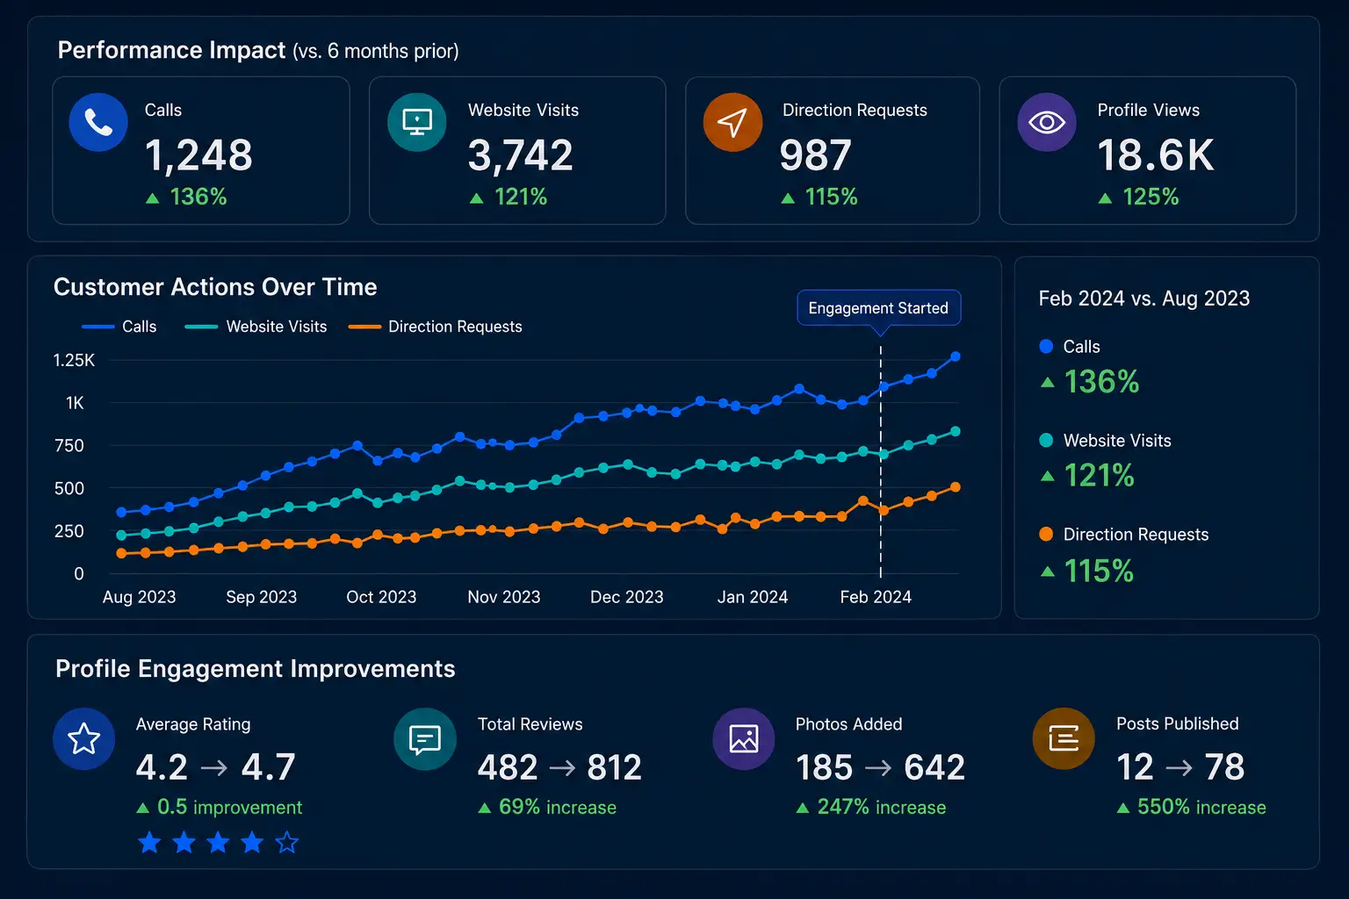Click the blue phone icon for Calls

coord(98,122)
